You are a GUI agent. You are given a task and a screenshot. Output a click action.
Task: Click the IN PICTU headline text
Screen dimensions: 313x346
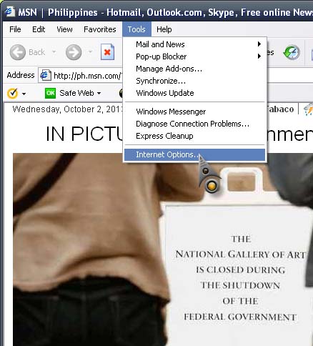(84, 134)
